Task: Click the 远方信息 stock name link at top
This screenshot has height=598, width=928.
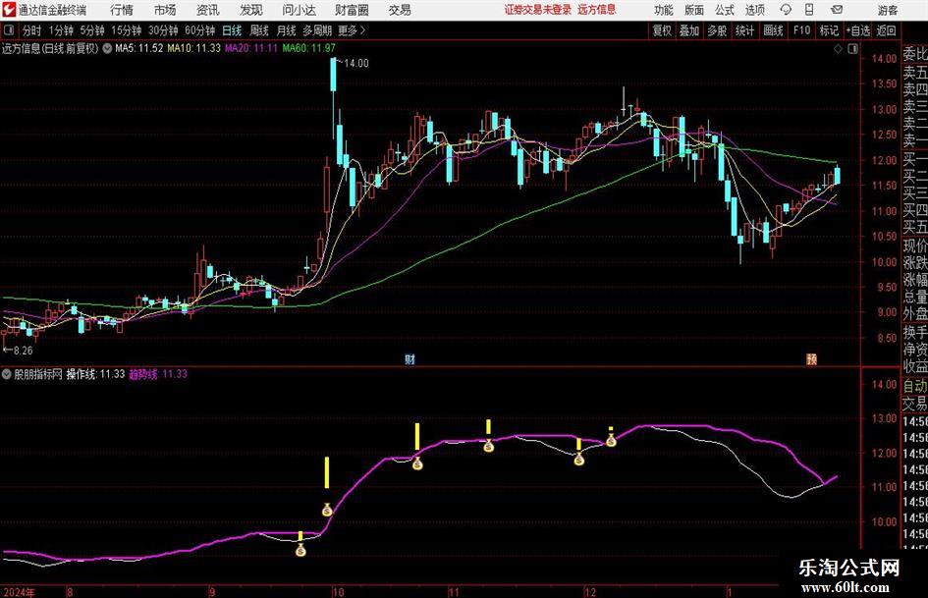Action: pos(597,10)
